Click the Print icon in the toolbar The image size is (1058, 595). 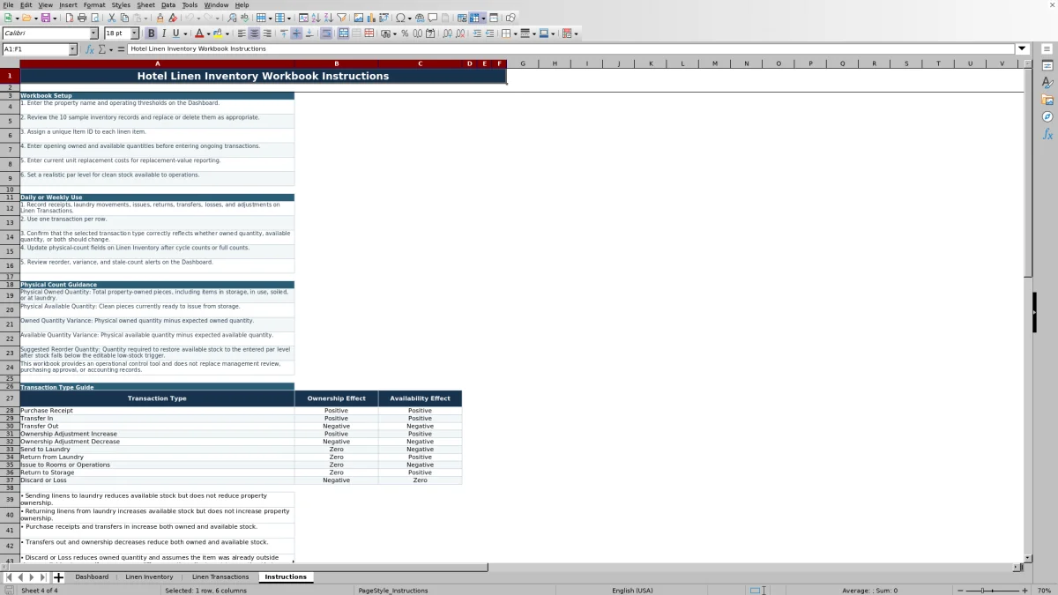[82, 18]
